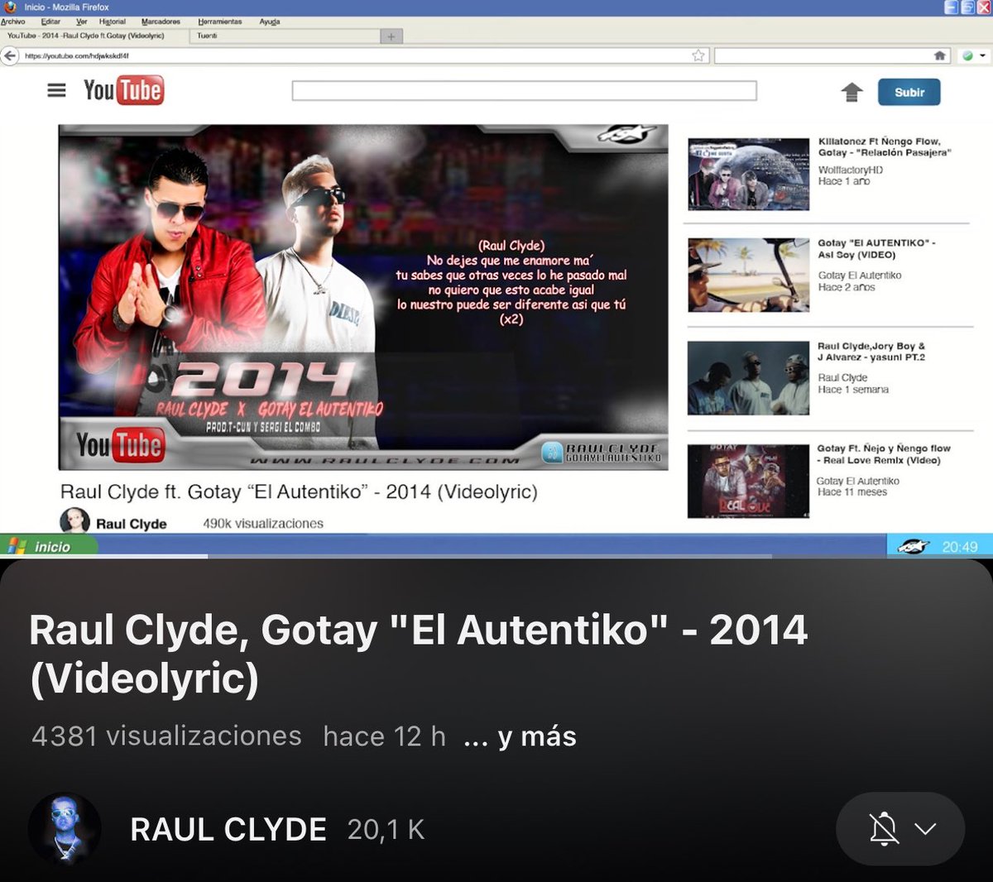Click 490k visualizaciones text
Image resolution: width=993 pixels, height=882 pixels.
point(263,524)
